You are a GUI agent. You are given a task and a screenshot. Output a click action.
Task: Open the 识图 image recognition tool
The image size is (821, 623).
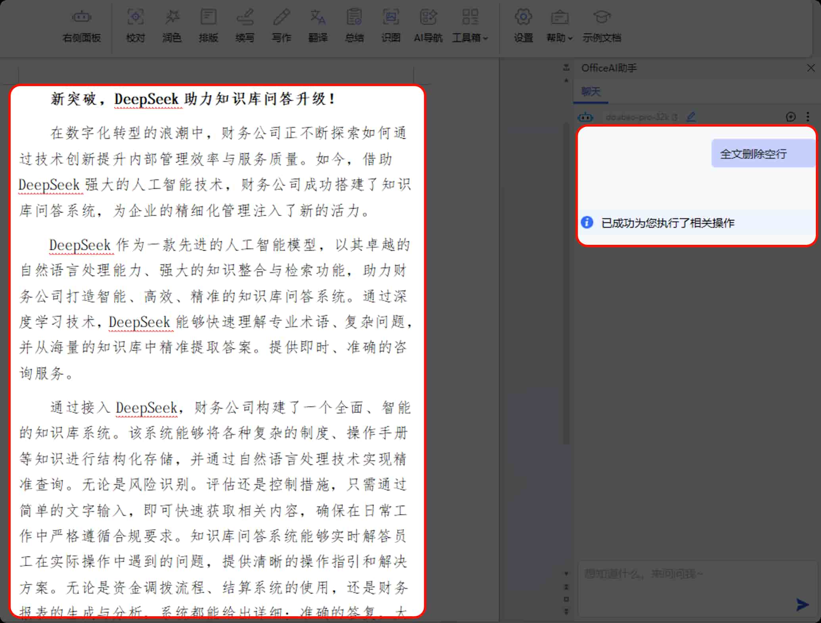[391, 25]
